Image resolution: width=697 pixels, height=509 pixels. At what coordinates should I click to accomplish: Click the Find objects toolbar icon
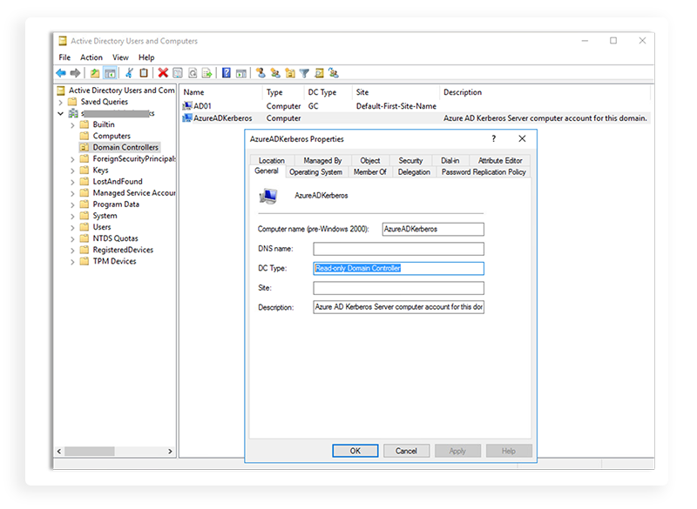(319, 73)
